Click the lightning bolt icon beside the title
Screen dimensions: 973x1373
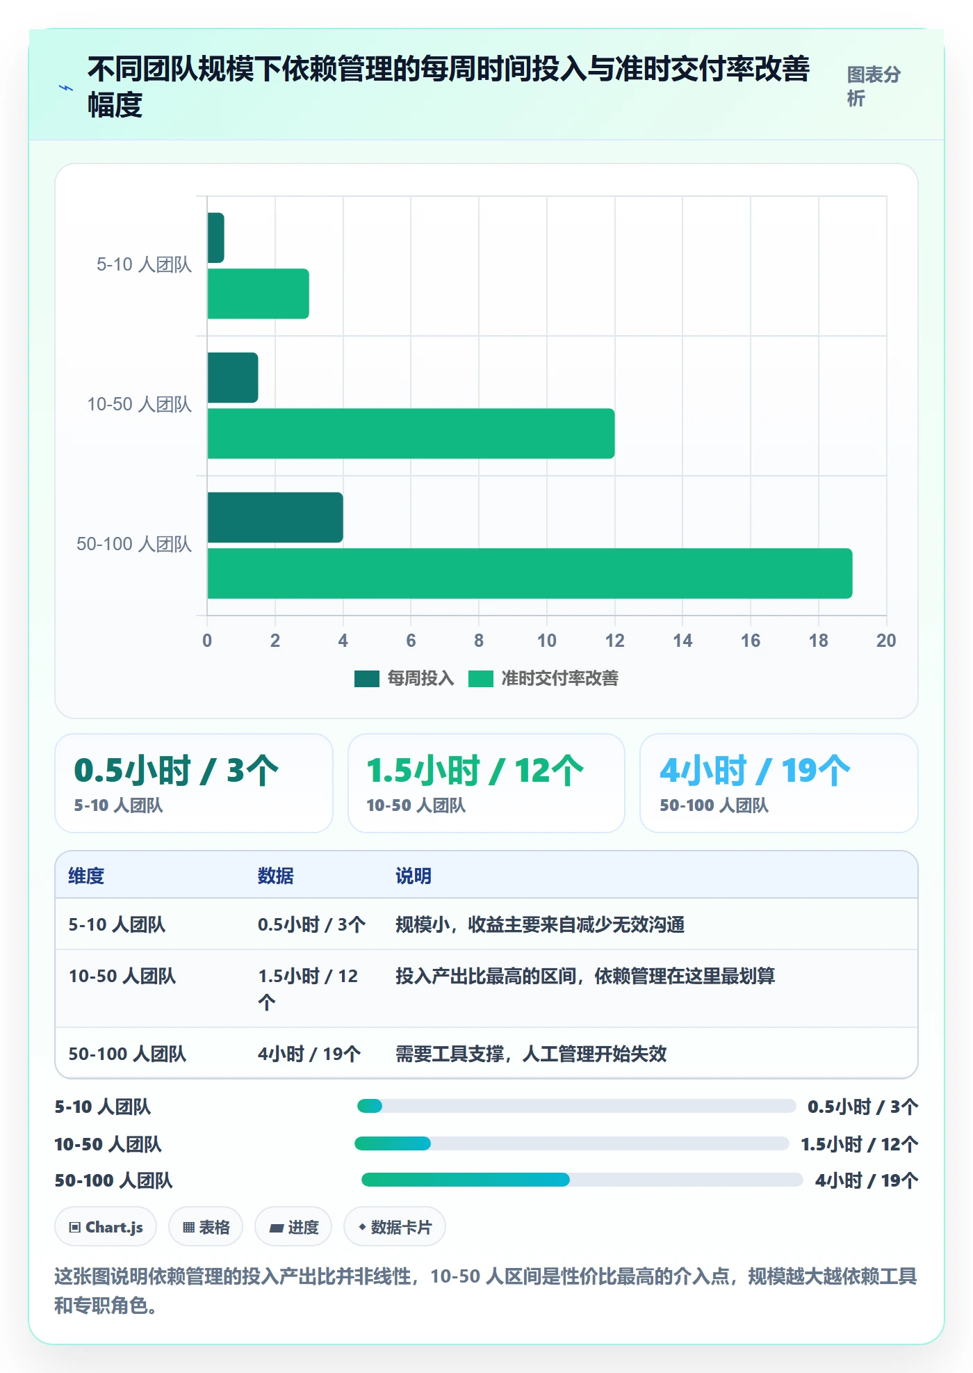66,88
